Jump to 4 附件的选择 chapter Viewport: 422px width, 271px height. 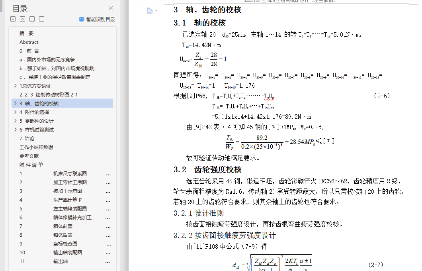(34, 112)
